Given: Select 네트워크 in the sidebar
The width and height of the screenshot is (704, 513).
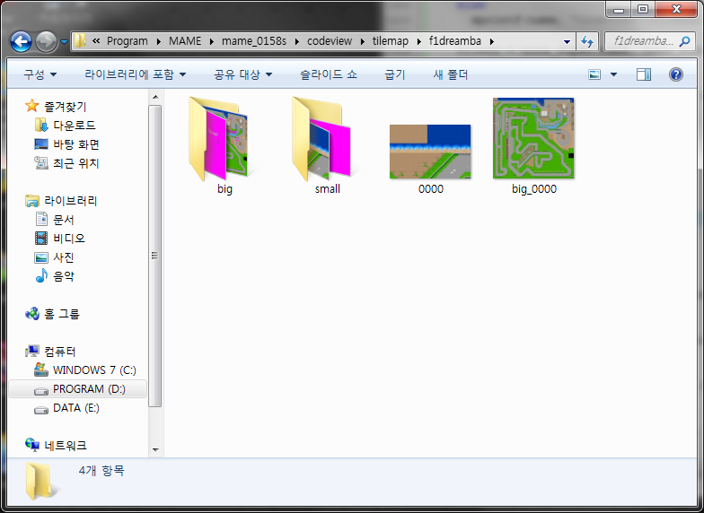Looking at the screenshot, I should coord(65,445).
